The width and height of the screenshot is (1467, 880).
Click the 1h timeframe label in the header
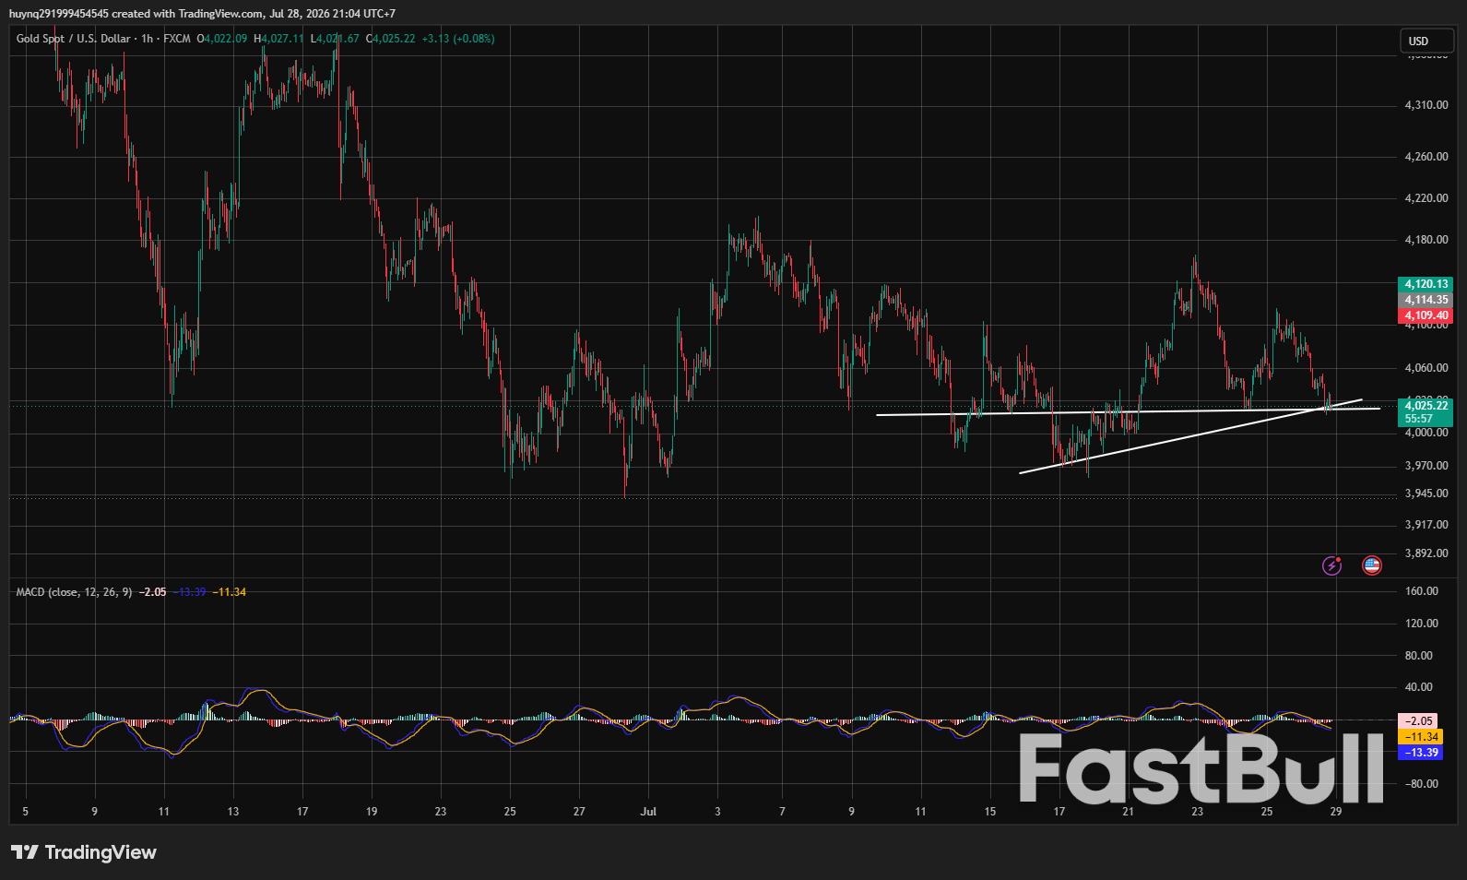pos(147,39)
